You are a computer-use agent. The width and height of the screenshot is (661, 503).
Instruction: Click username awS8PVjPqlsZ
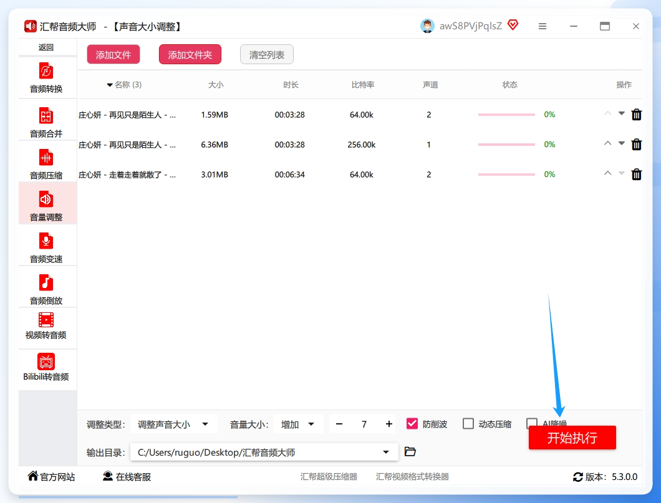point(470,26)
